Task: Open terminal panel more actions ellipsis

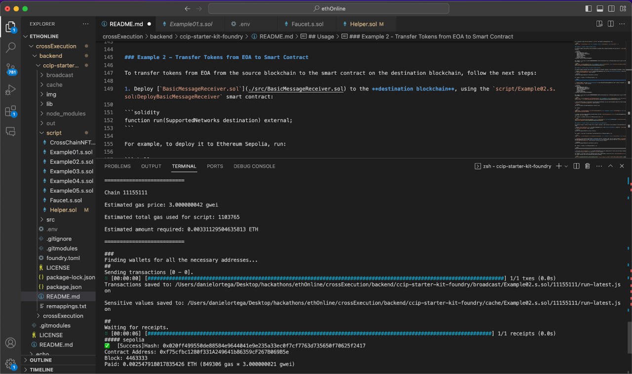Action: [599, 166]
